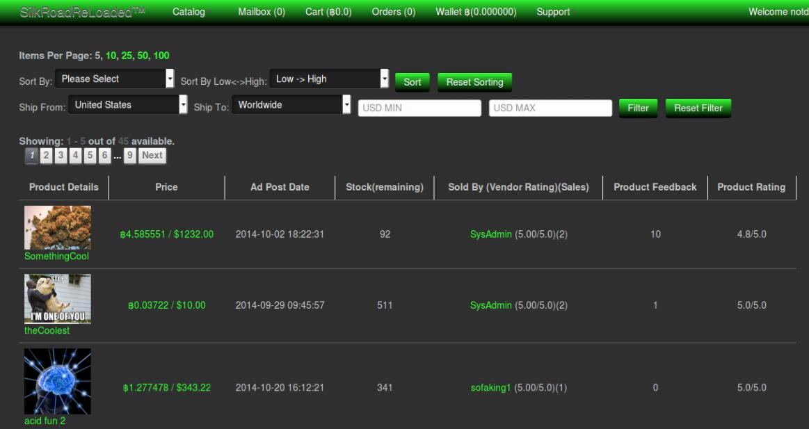Open acid fun 2 product link
This screenshot has width=809, height=429.
(x=45, y=421)
